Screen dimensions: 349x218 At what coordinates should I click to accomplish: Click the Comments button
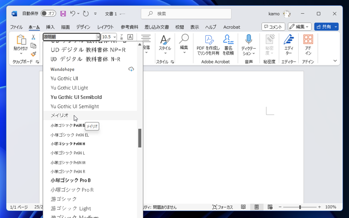click(273, 27)
